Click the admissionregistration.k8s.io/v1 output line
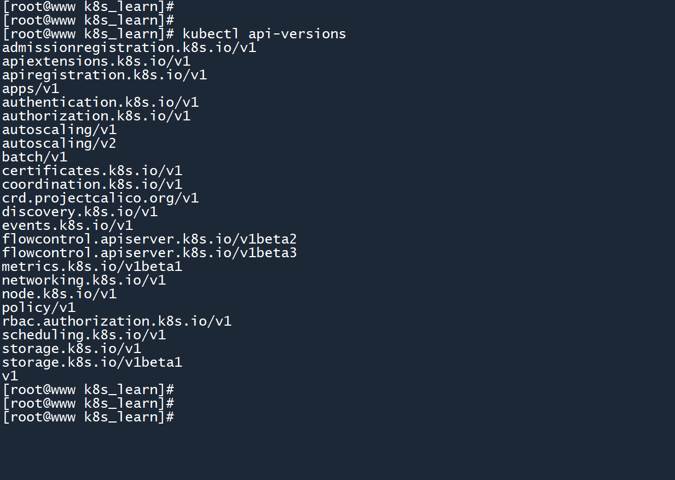Screen dimensions: 675x480 pos(129,48)
